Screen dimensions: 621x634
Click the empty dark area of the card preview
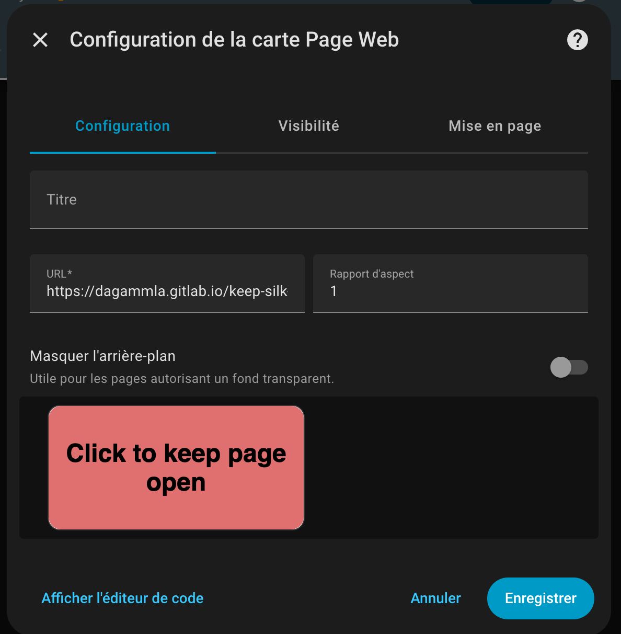[x=451, y=468]
